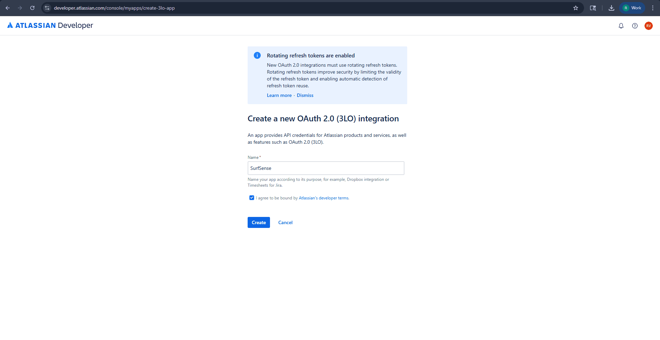Screen dimensions: 660x340
Task: Dismiss the rotating refresh tokens banner
Action: [305, 95]
